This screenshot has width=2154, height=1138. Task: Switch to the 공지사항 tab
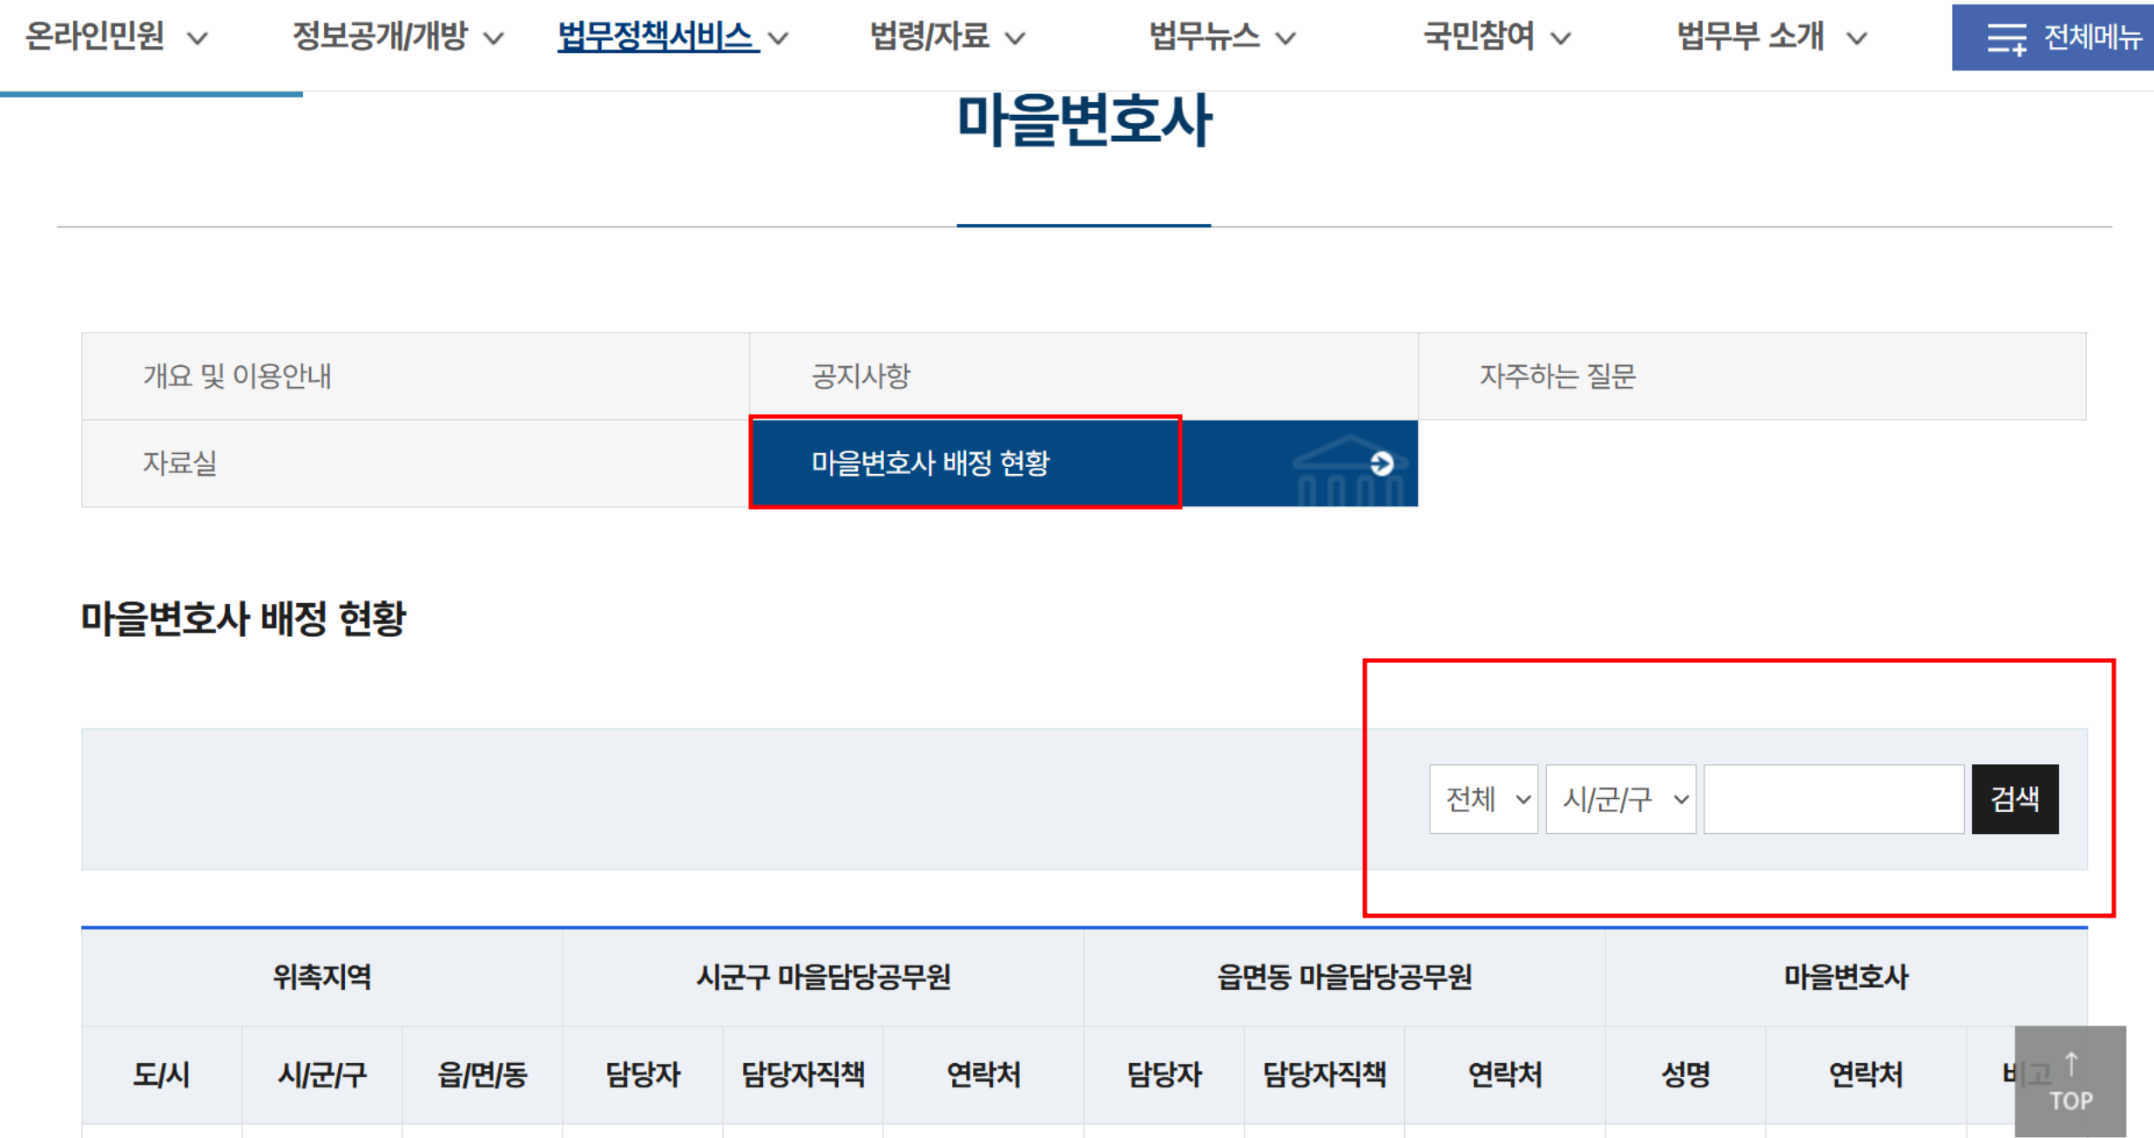click(x=861, y=376)
